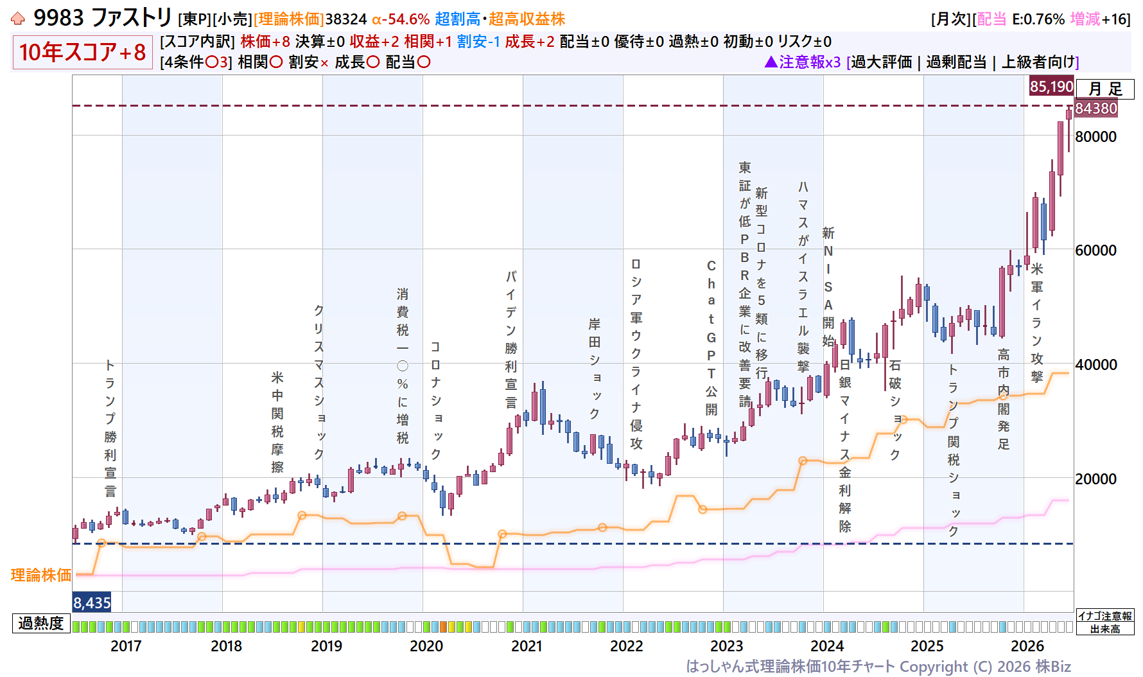This screenshot has height=677, width=1143.
Task: Click the ChatGPT公開 event annotation
Action: pyautogui.click(x=711, y=337)
